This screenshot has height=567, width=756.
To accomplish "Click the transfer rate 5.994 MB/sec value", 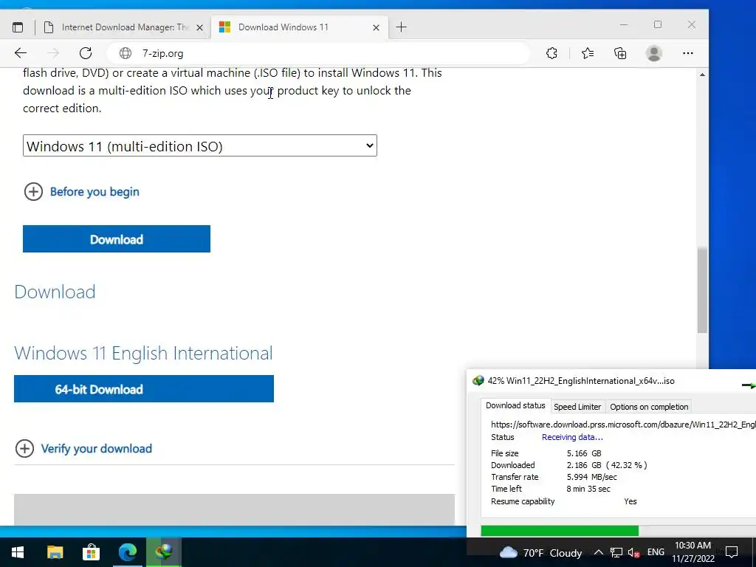I will pyautogui.click(x=591, y=477).
